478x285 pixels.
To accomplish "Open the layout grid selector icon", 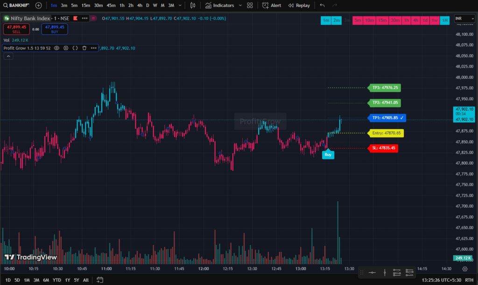I will (x=250, y=5).
